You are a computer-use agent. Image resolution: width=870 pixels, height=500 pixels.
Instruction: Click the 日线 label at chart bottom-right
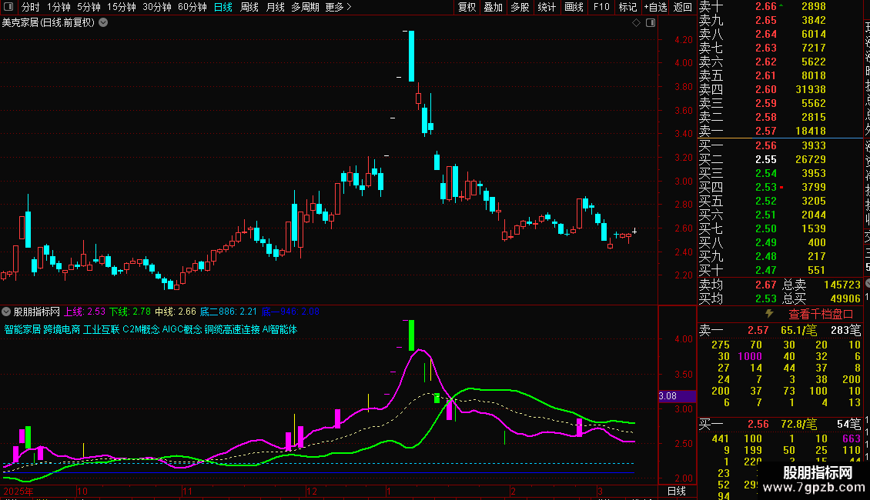coord(676,491)
